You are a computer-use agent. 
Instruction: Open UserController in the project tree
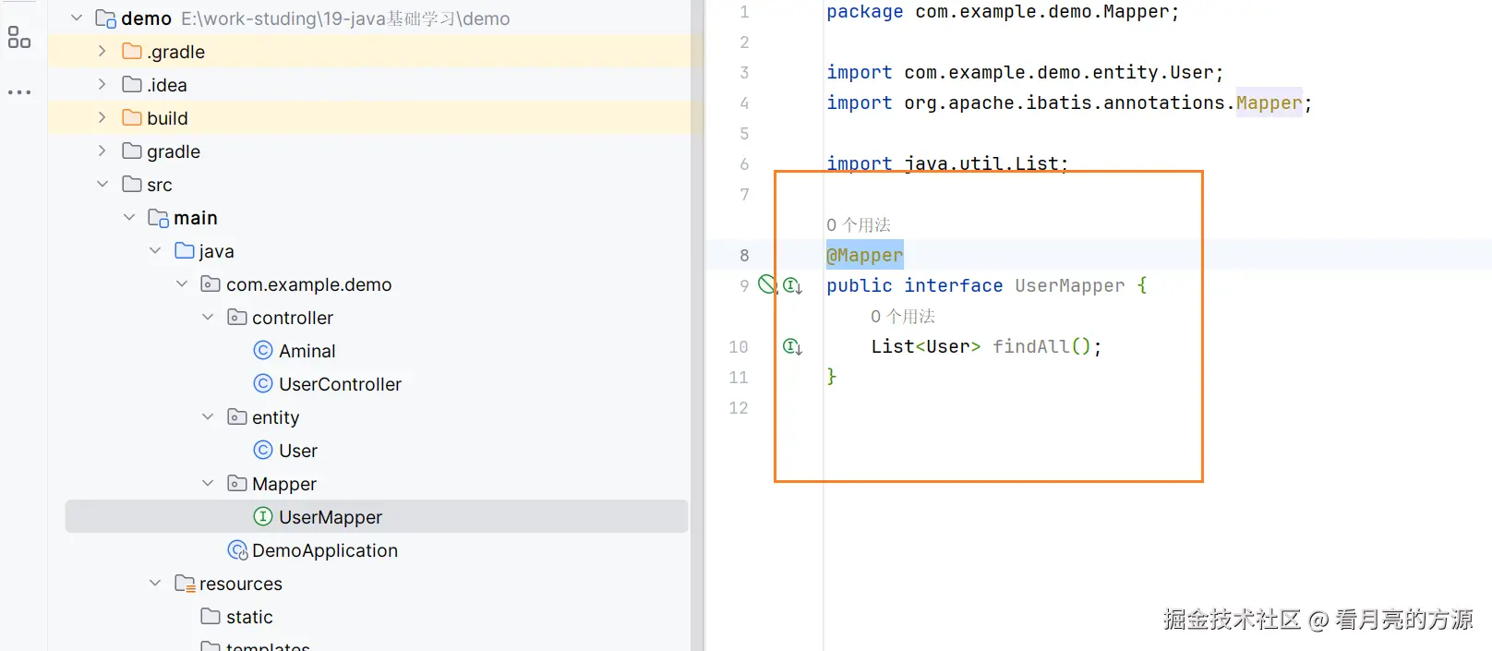pyautogui.click(x=340, y=384)
